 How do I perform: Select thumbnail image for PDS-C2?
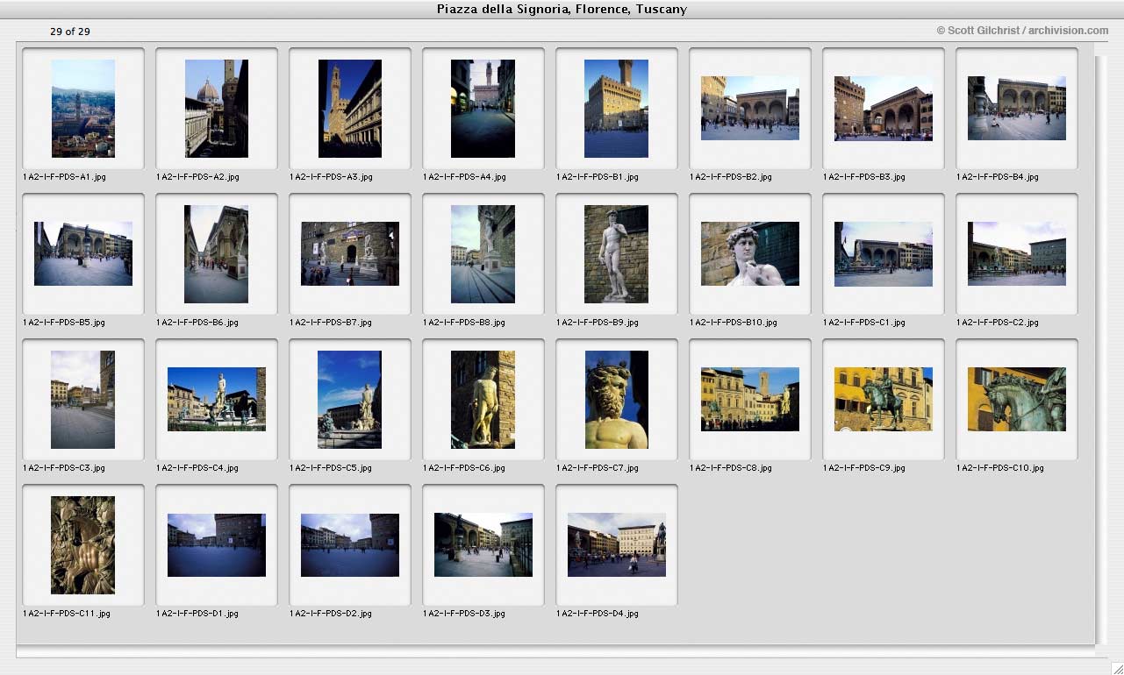tap(1017, 253)
